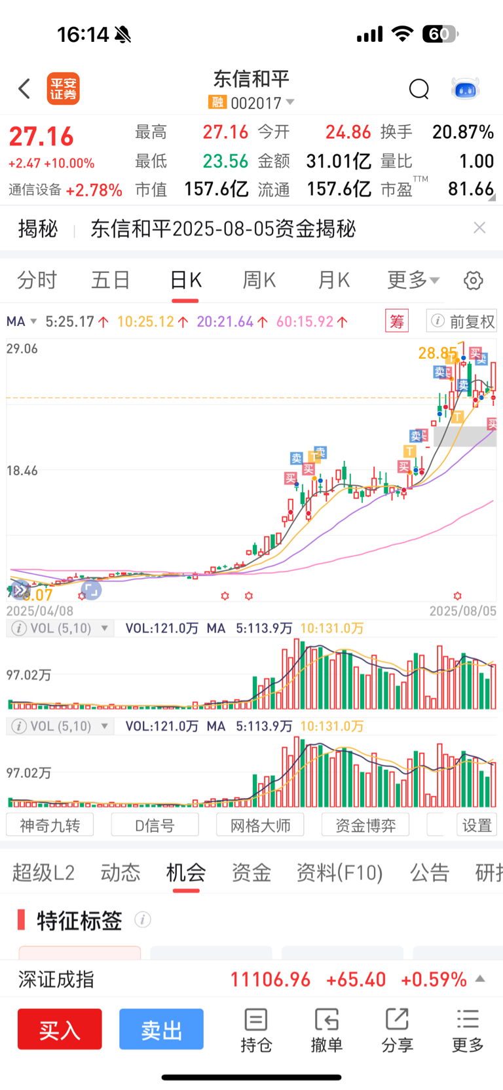Tap the gear event marker below the 2025/08/05 candles
Image resolution: width=503 pixels, height=1090 pixels.
click(x=457, y=596)
